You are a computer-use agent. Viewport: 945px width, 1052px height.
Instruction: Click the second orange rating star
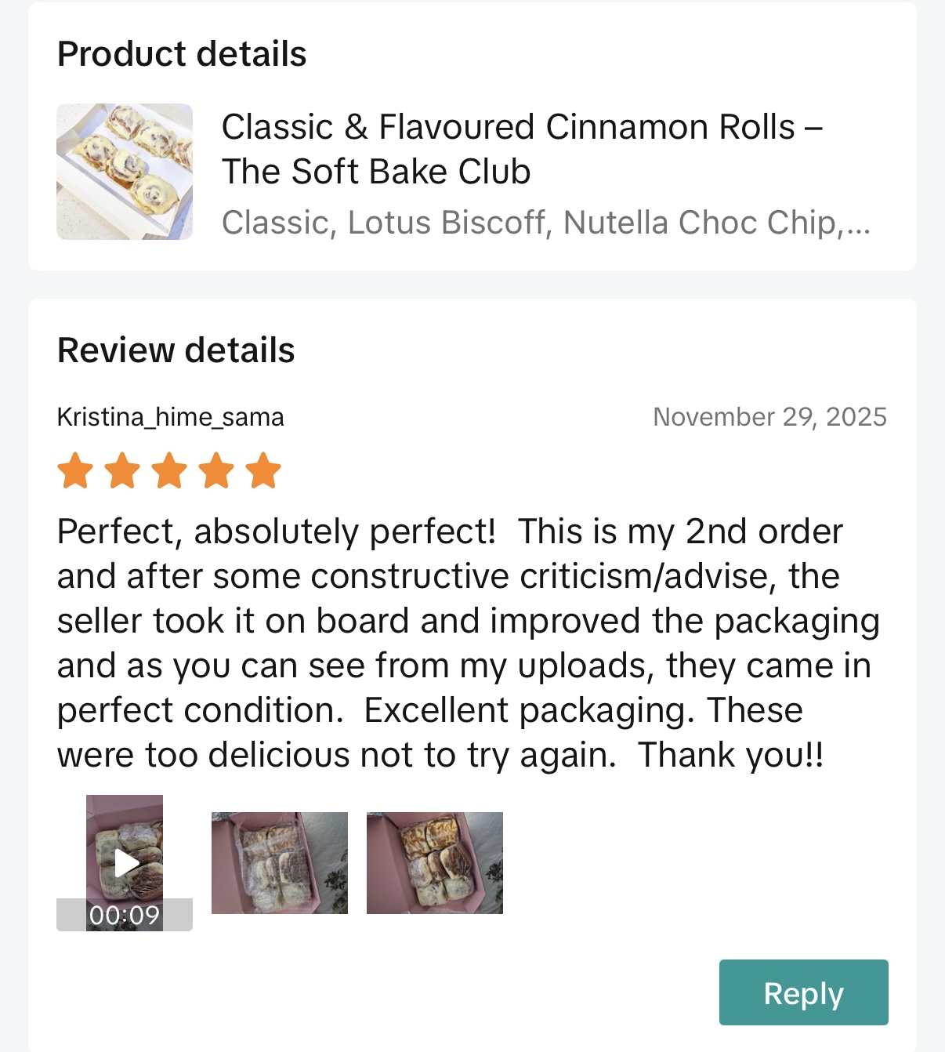(x=123, y=470)
